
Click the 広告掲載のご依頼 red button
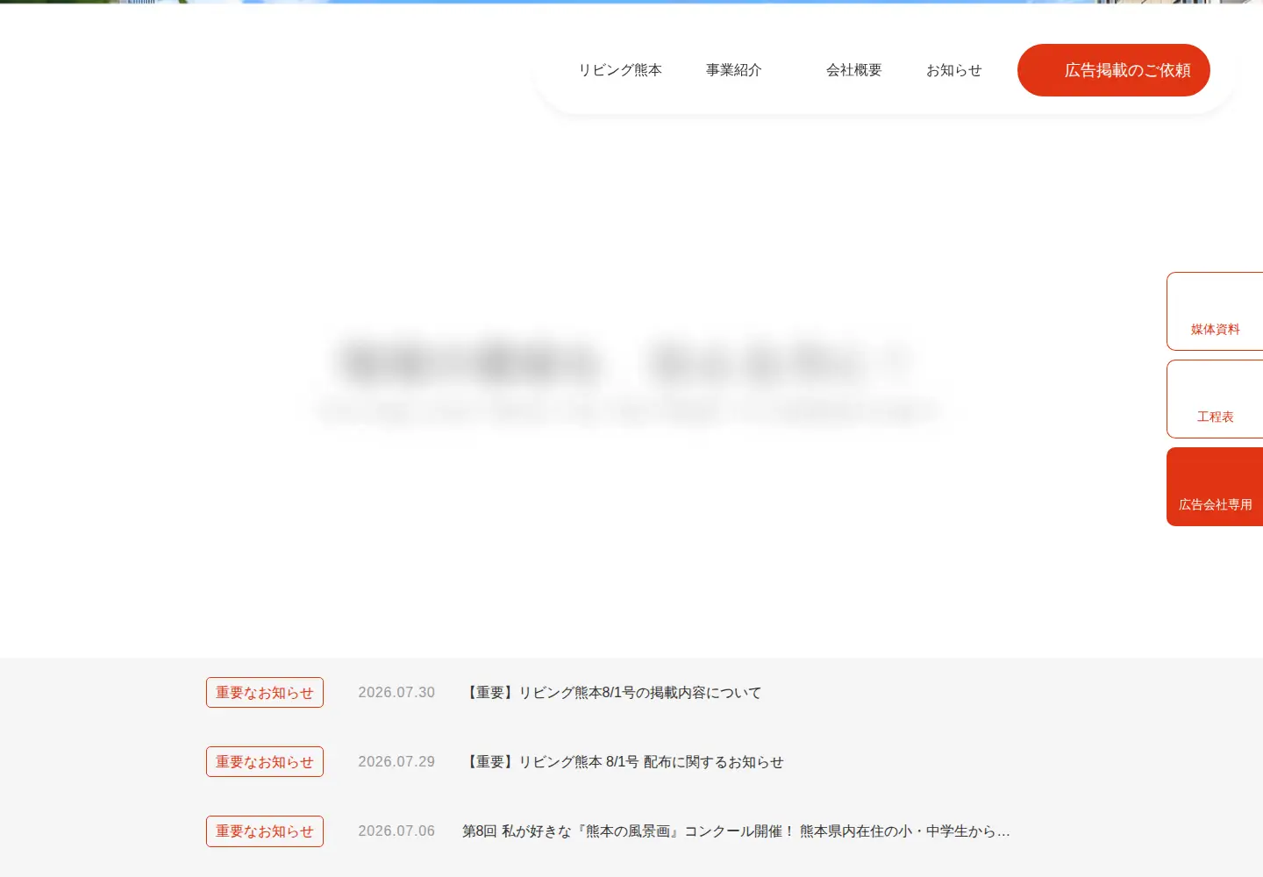[1114, 70]
